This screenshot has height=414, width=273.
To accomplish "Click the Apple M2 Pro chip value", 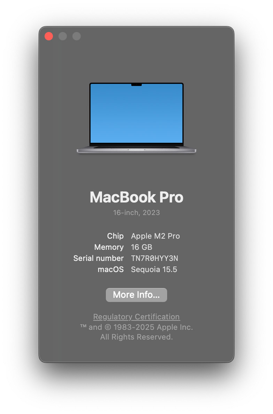I will pyautogui.click(x=155, y=236).
